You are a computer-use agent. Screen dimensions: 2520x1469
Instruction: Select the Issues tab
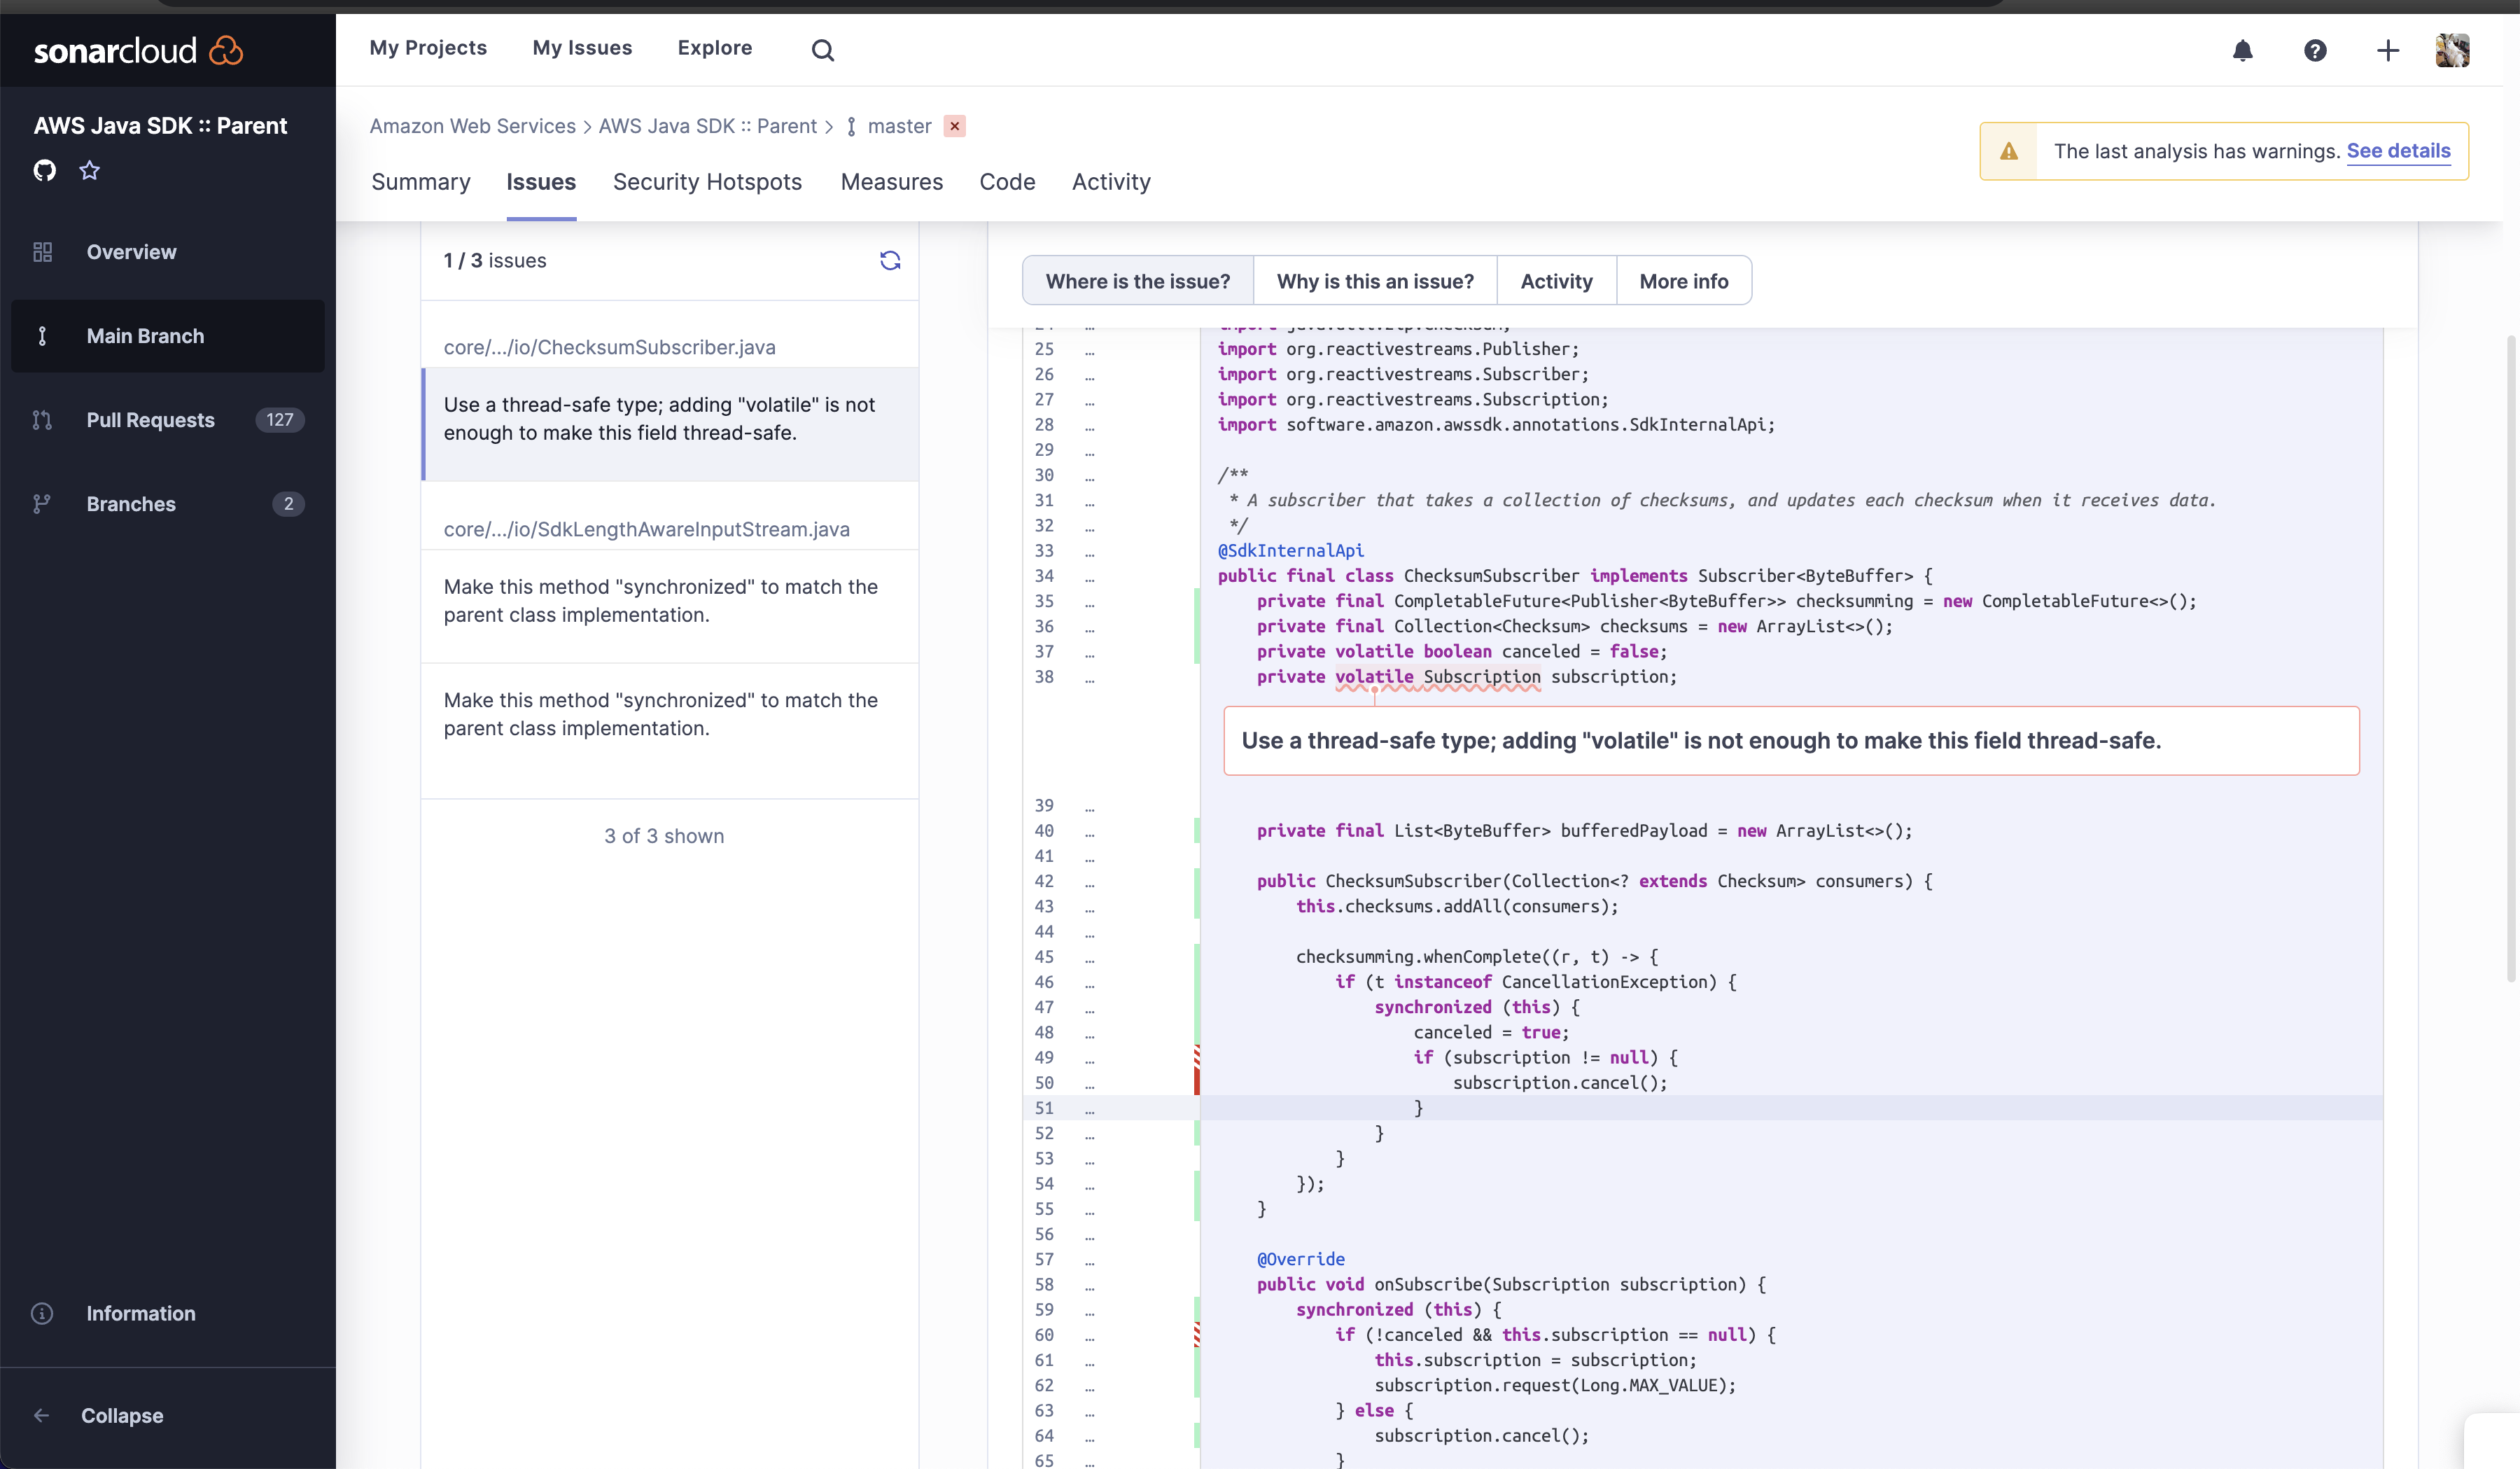[x=540, y=182]
